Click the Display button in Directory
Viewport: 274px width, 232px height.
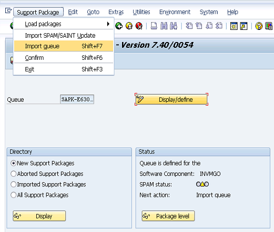[x=39, y=216]
